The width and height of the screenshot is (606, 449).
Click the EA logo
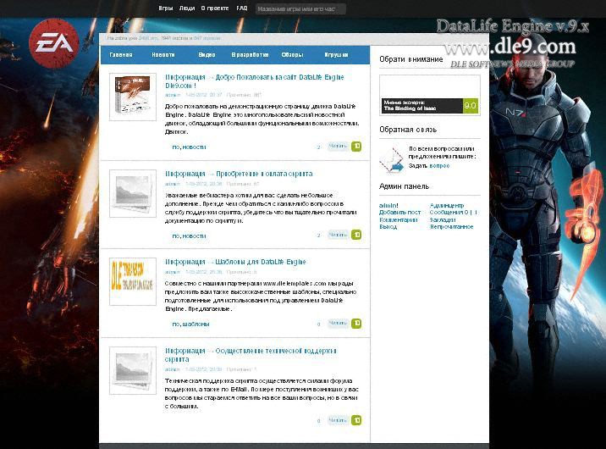[54, 43]
